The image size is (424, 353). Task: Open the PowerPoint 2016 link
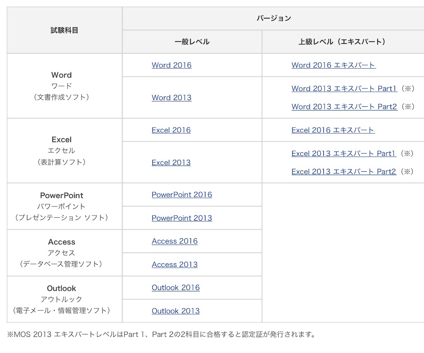point(182,195)
